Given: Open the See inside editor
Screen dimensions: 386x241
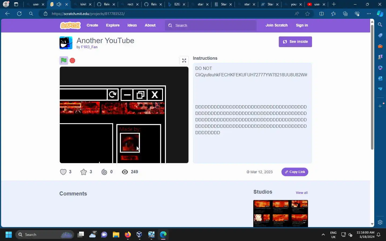Looking at the screenshot, I should point(295,42).
